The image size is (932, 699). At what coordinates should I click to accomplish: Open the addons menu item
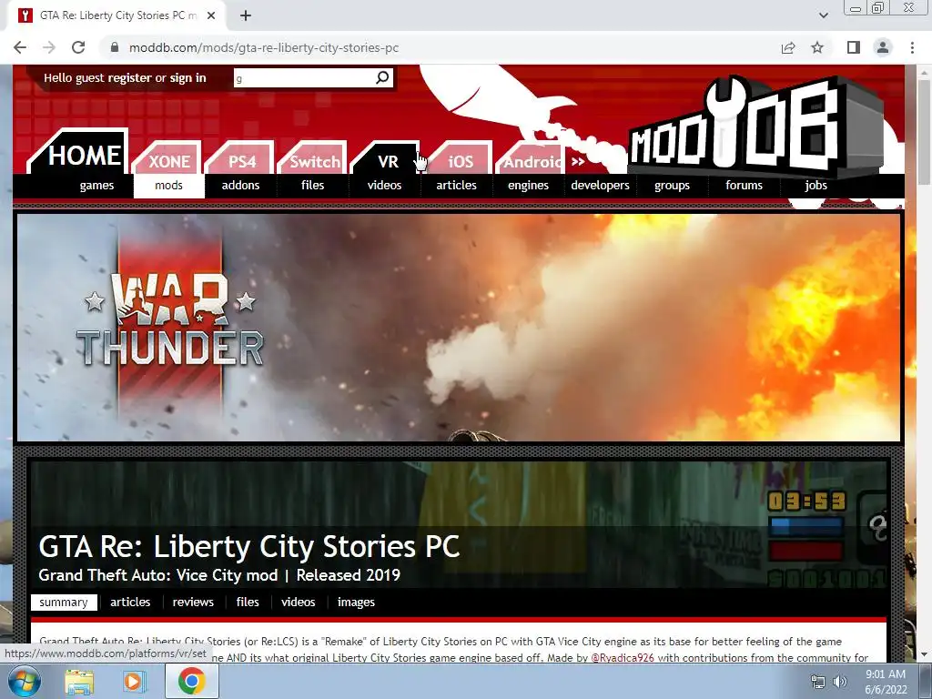click(x=240, y=186)
